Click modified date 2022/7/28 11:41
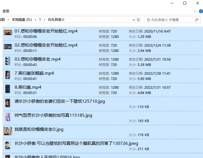The width and height of the screenshot is (203, 158). click(x=157, y=73)
